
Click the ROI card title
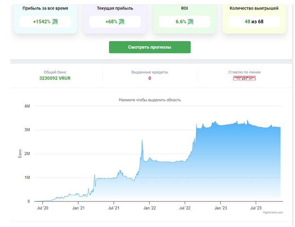(x=185, y=8)
